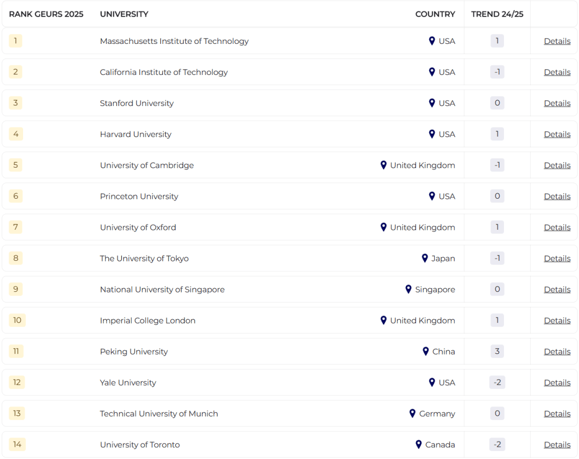The height and width of the screenshot is (459, 579).
Task: View Details for University of Oxford
Action: point(557,227)
